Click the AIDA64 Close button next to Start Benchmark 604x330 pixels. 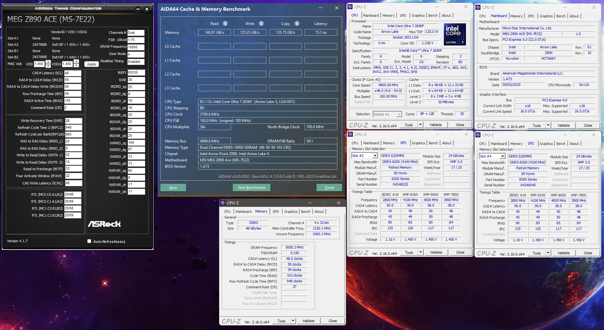[329, 188]
